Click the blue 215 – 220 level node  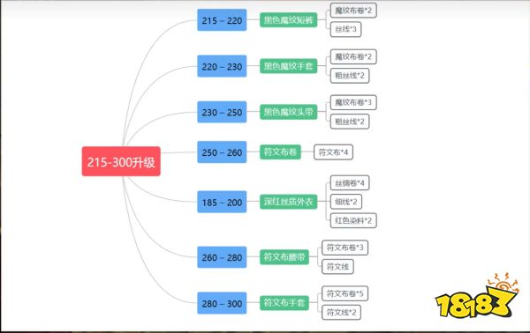(222, 20)
